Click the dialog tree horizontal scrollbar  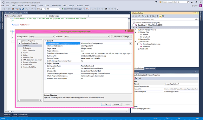click(29, 100)
